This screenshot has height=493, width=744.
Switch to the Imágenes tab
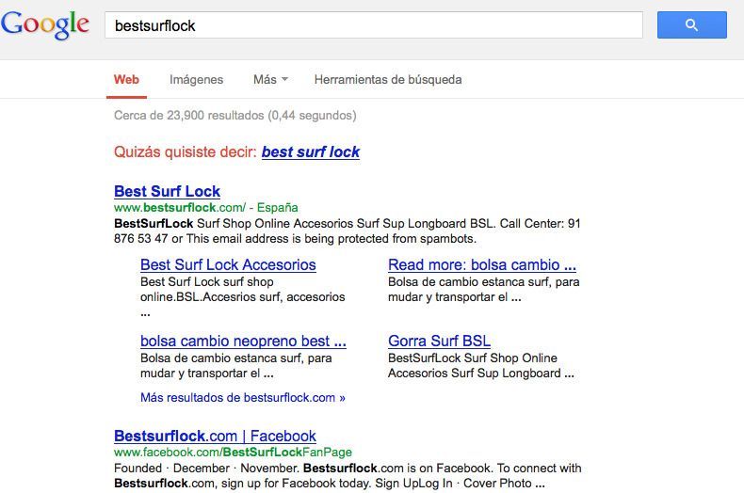pyautogui.click(x=197, y=80)
